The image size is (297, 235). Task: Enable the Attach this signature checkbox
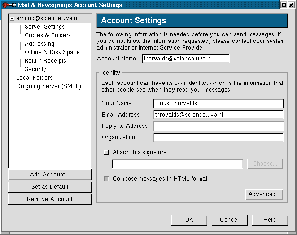click(106, 152)
